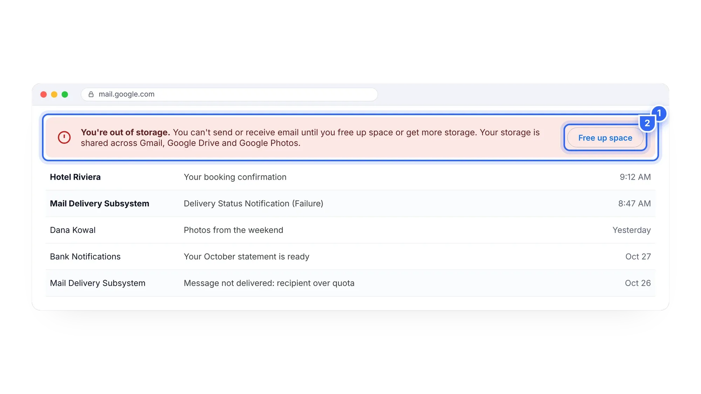The width and height of the screenshot is (701, 394).
Task: Select the Yesterday date label
Action: (632, 230)
